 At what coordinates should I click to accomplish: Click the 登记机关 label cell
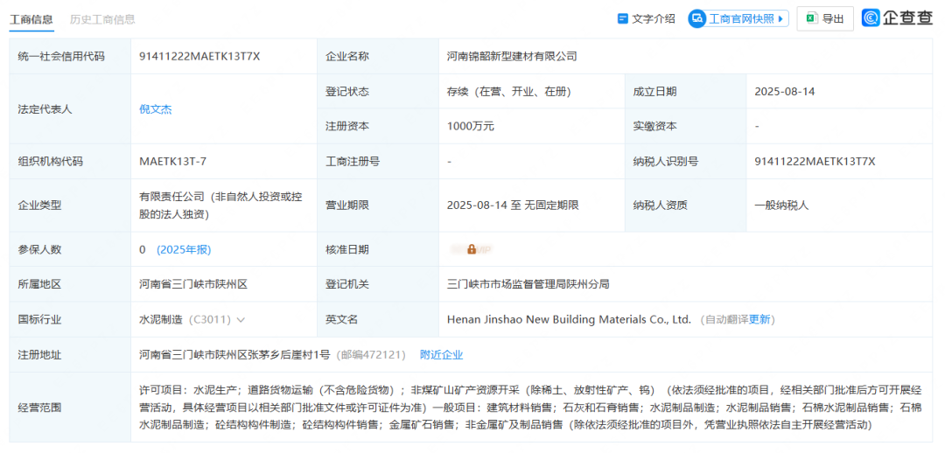pyautogui.click(x=378, y=284)
